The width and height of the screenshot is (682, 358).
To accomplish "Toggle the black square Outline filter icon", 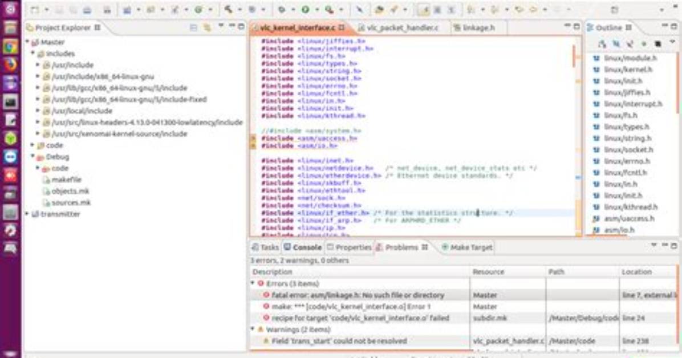I will tap(657, 43).
